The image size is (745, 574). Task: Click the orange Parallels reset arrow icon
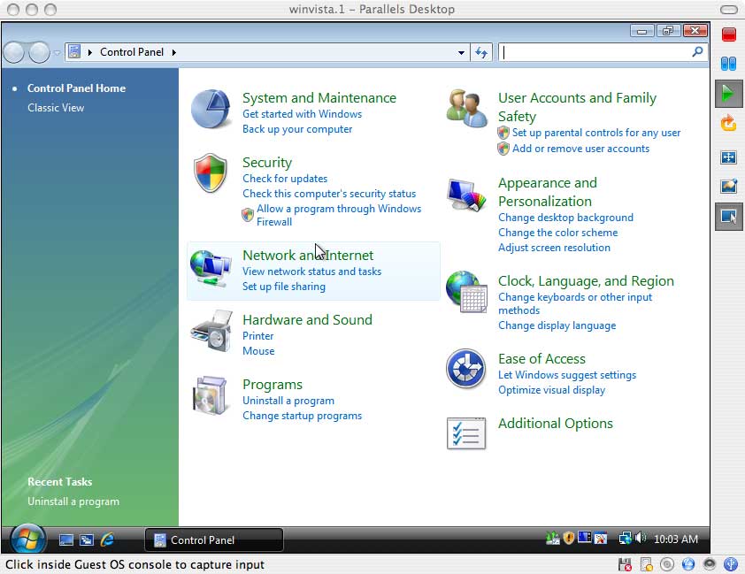[x=728, y=124]
